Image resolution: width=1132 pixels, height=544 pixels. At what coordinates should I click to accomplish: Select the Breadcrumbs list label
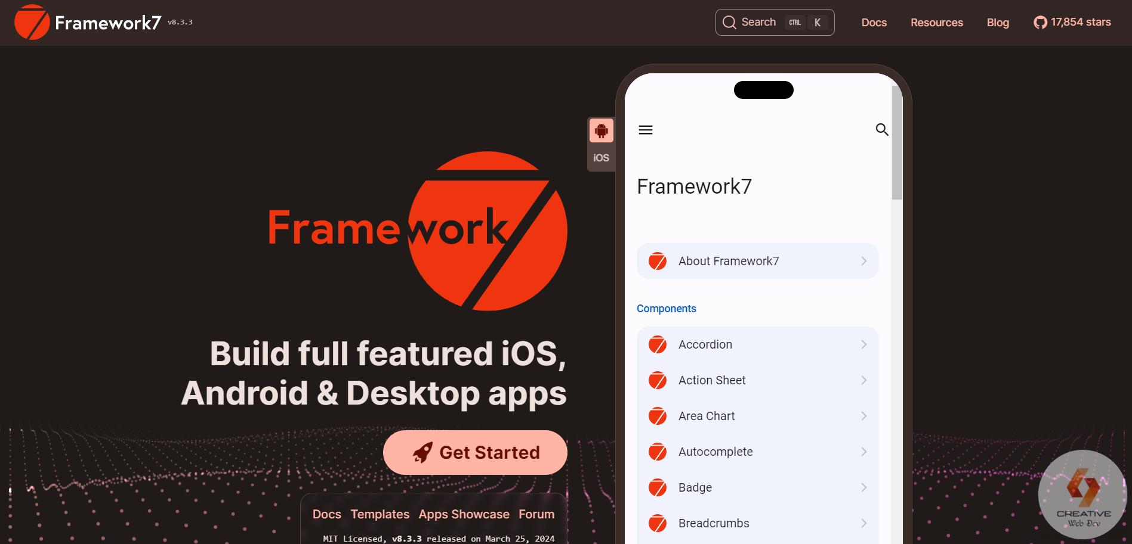point(714,523)
